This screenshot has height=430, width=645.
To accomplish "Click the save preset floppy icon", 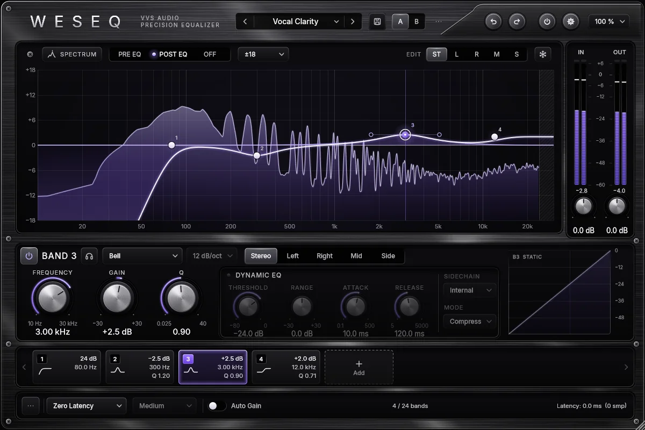I will pyautogui.click(x=377, y=21).
